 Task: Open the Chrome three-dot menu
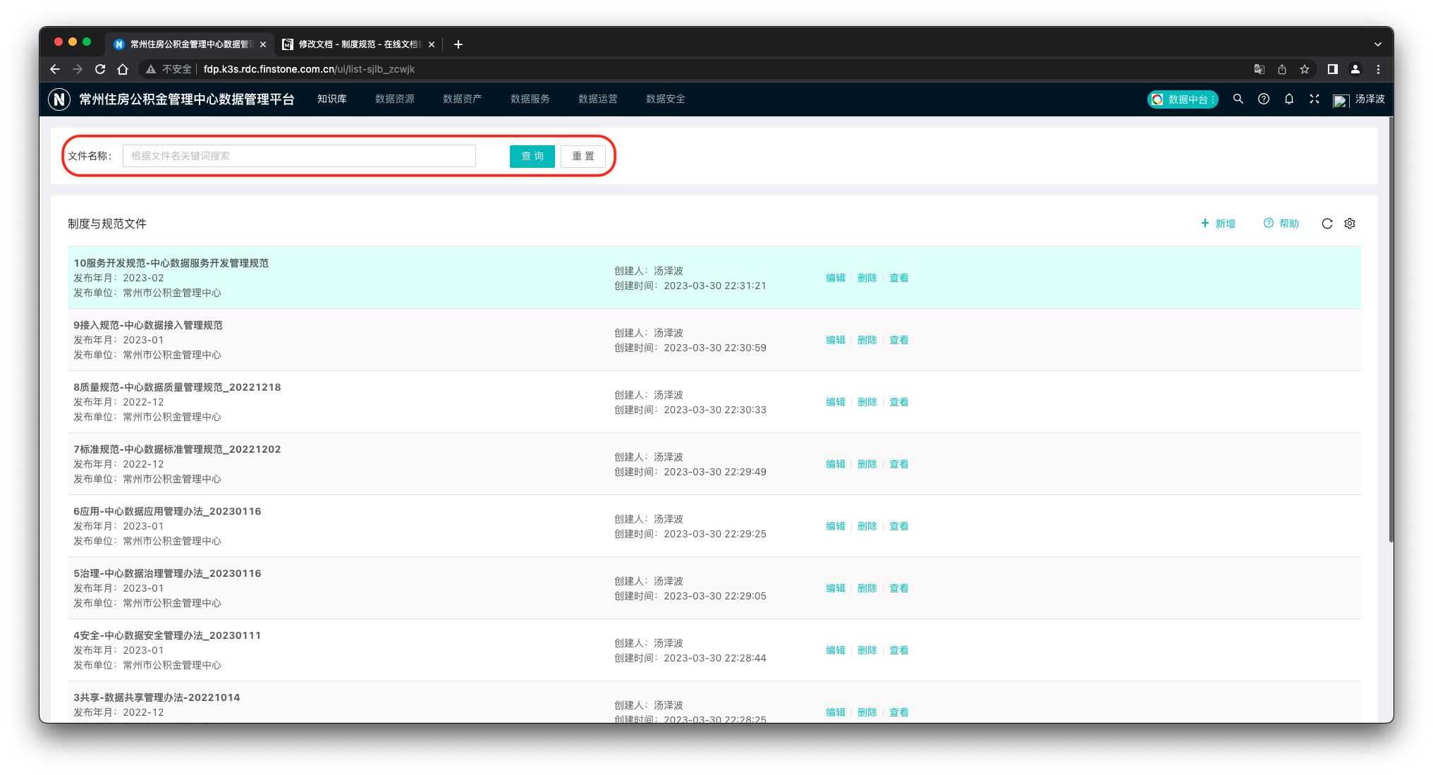[x=1378, y=69]
